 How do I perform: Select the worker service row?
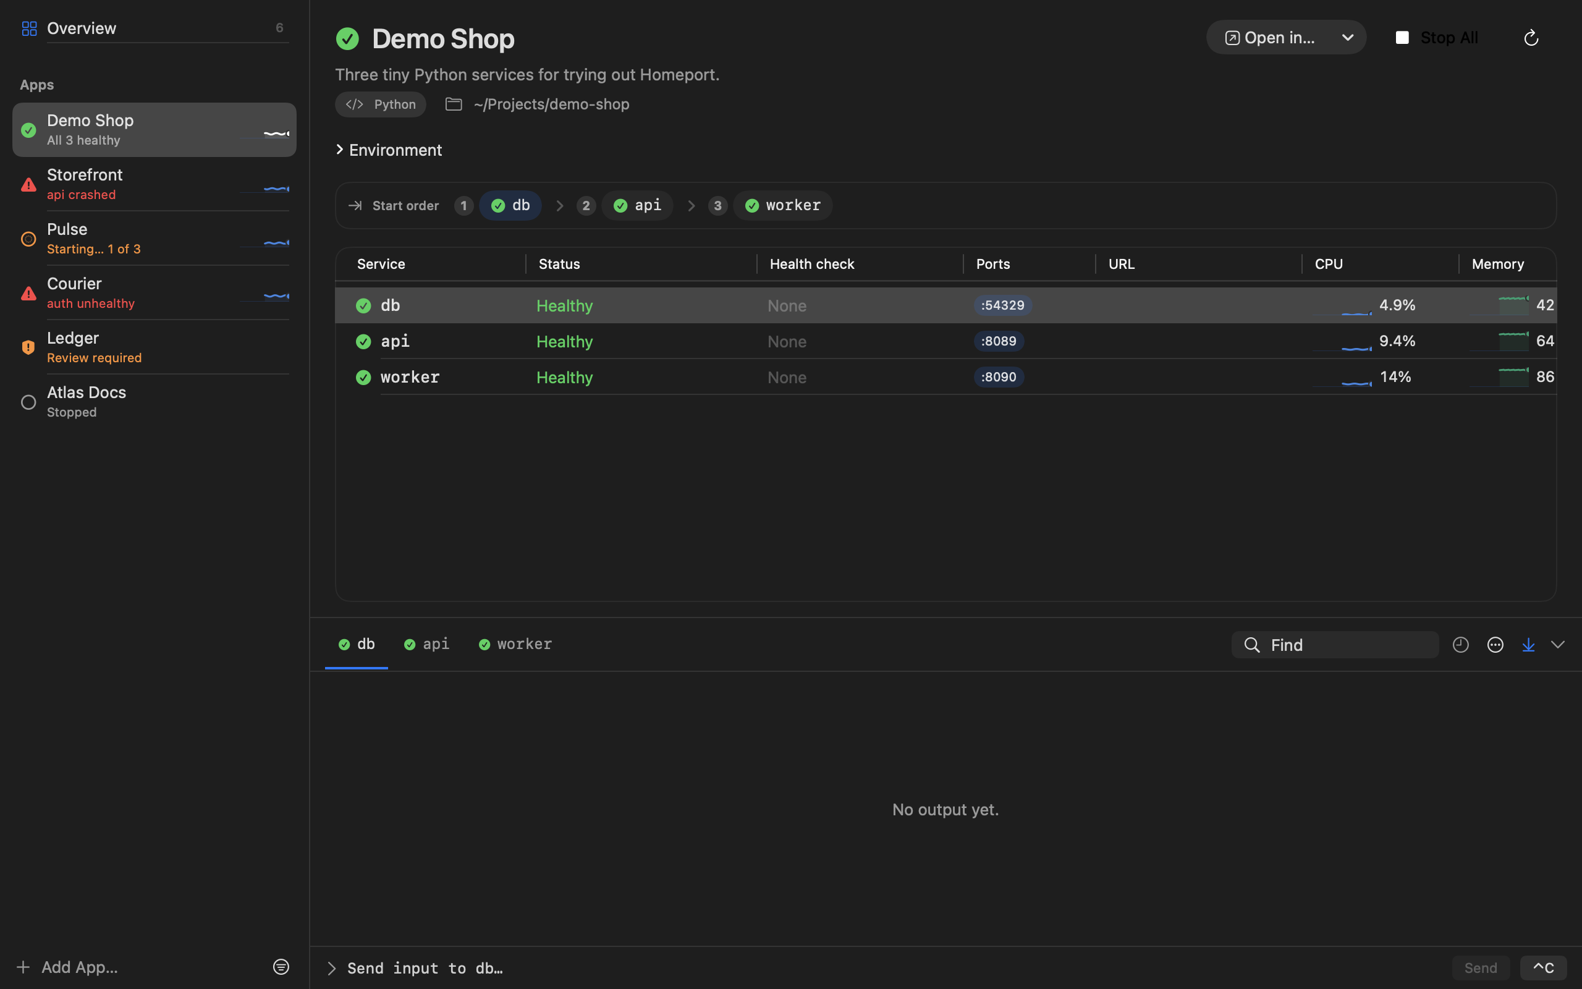(x=945, y=377)
